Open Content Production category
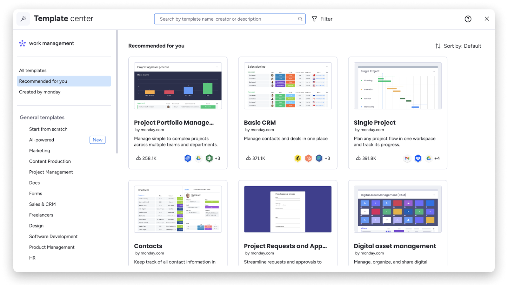508x285 pixels. (50, 161)
